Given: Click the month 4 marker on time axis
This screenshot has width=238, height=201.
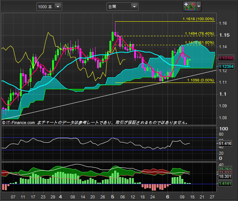Looking at the screenshot, I should (60, 197).
